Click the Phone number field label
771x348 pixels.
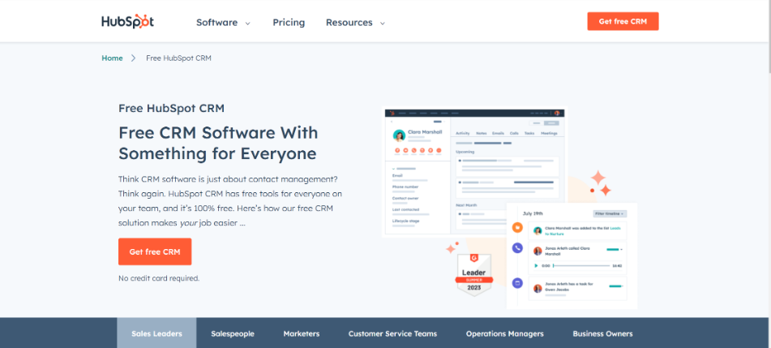(405, 187)
